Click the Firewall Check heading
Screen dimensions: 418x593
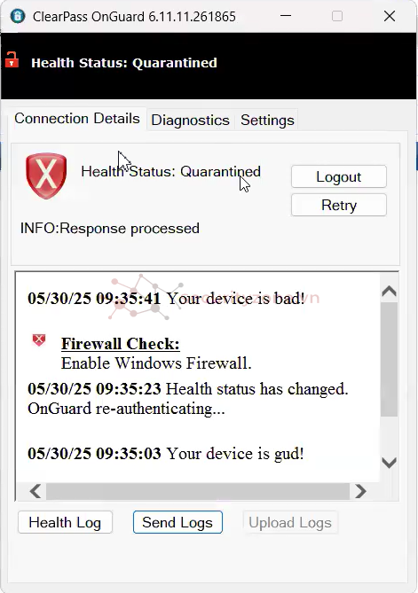[121, 344]
